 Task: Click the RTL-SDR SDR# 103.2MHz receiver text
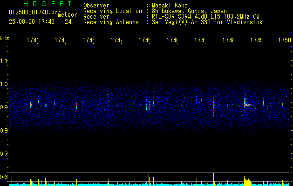click(205, 17)
